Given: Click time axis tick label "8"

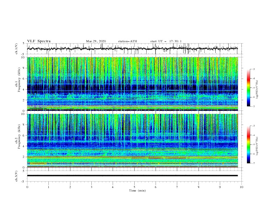Looking at the screenshot, I should click(x=199, y=187).
